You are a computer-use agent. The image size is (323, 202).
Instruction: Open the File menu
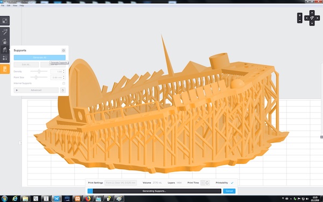3,5
